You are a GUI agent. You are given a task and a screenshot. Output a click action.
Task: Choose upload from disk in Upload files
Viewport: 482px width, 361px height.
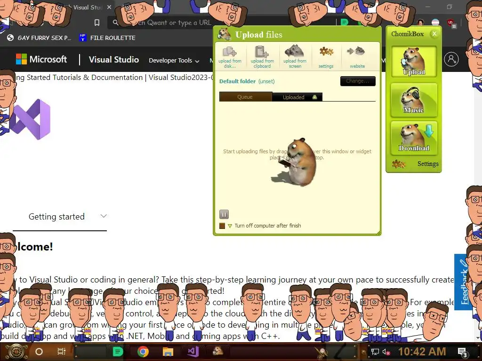pyautogui.click(x=230, y=57)
